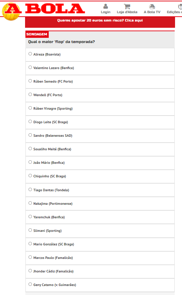Click the A Bola logo
182x295 pixels.
(43, 11)
